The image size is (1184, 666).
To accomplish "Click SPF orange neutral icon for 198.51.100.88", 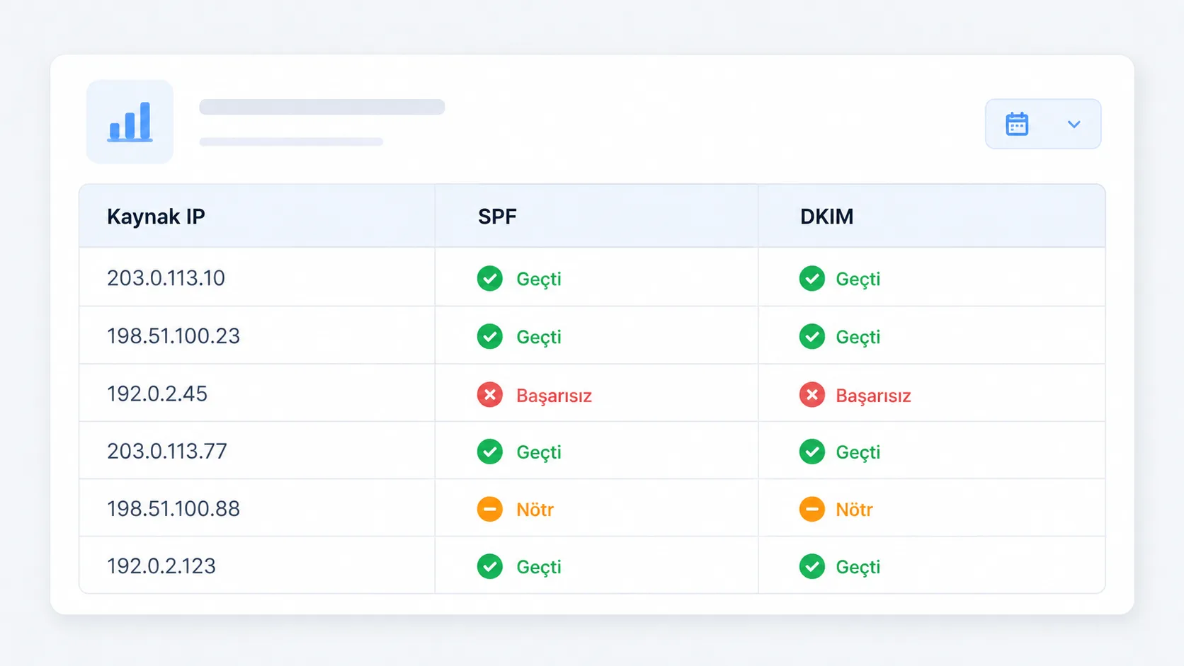I will [489, 509].
